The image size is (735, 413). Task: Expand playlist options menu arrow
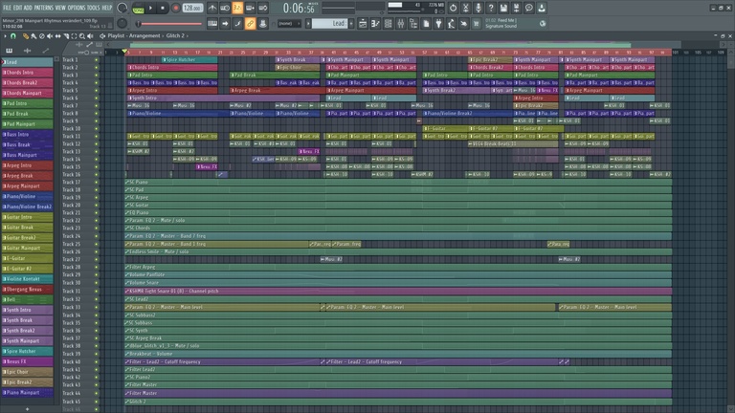pos(5,36)
